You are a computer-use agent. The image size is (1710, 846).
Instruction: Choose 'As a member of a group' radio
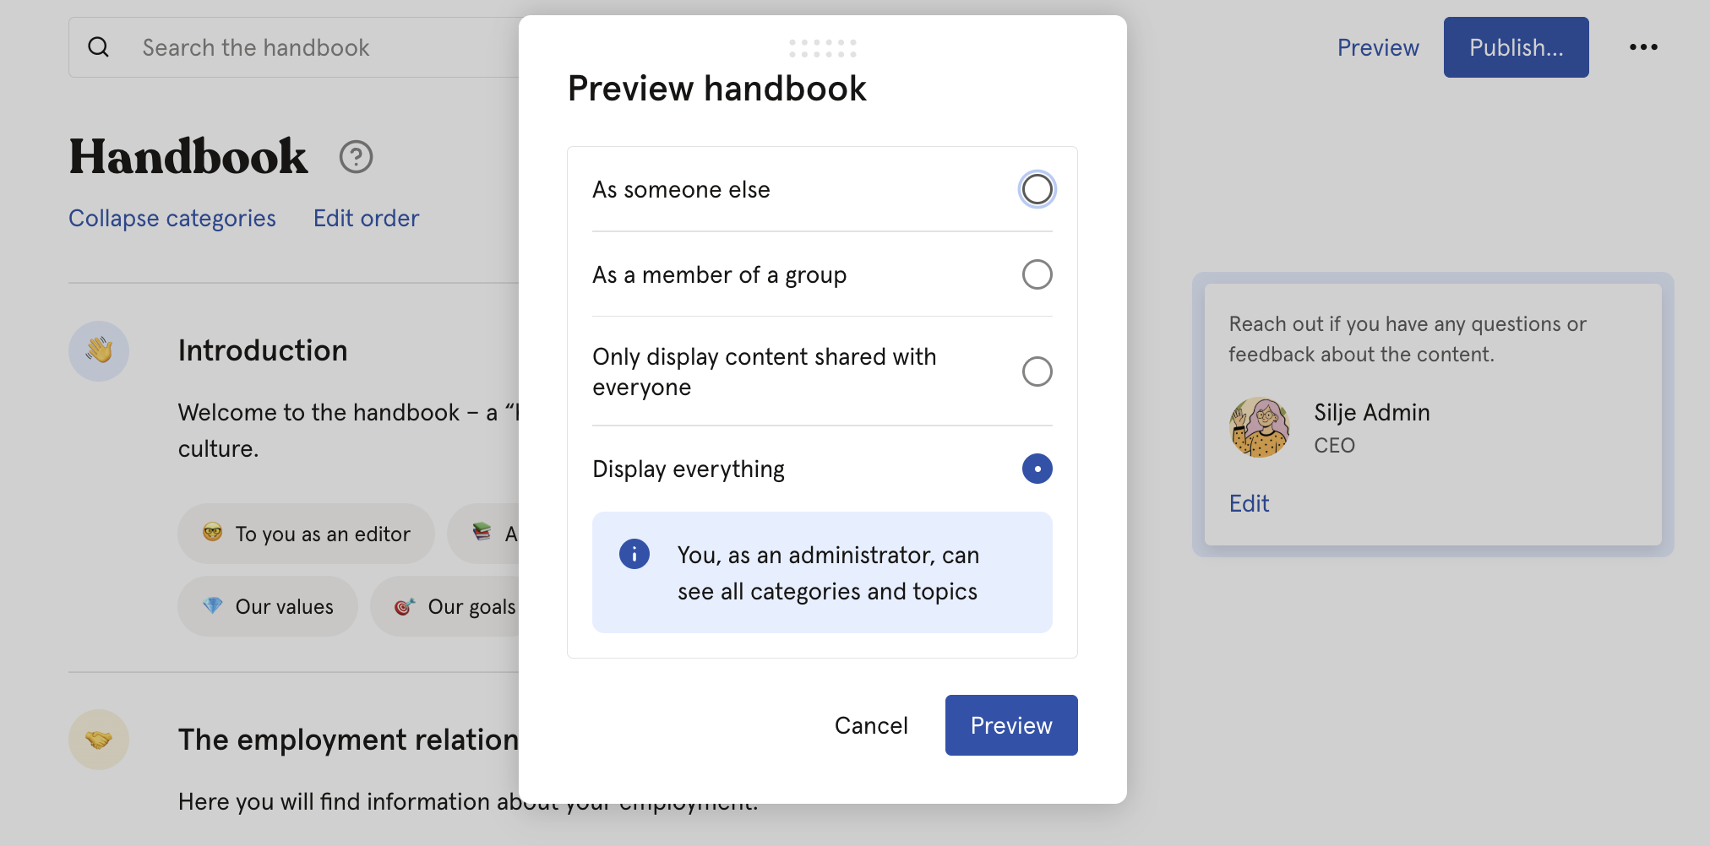coord(1037,274)
